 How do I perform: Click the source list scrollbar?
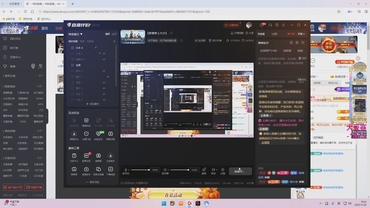(x=116, y=66)
